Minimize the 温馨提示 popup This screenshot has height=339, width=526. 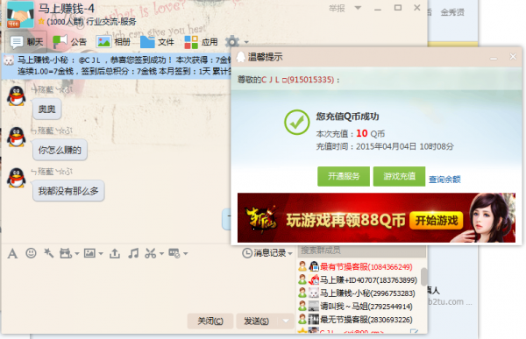click(494, 58)
